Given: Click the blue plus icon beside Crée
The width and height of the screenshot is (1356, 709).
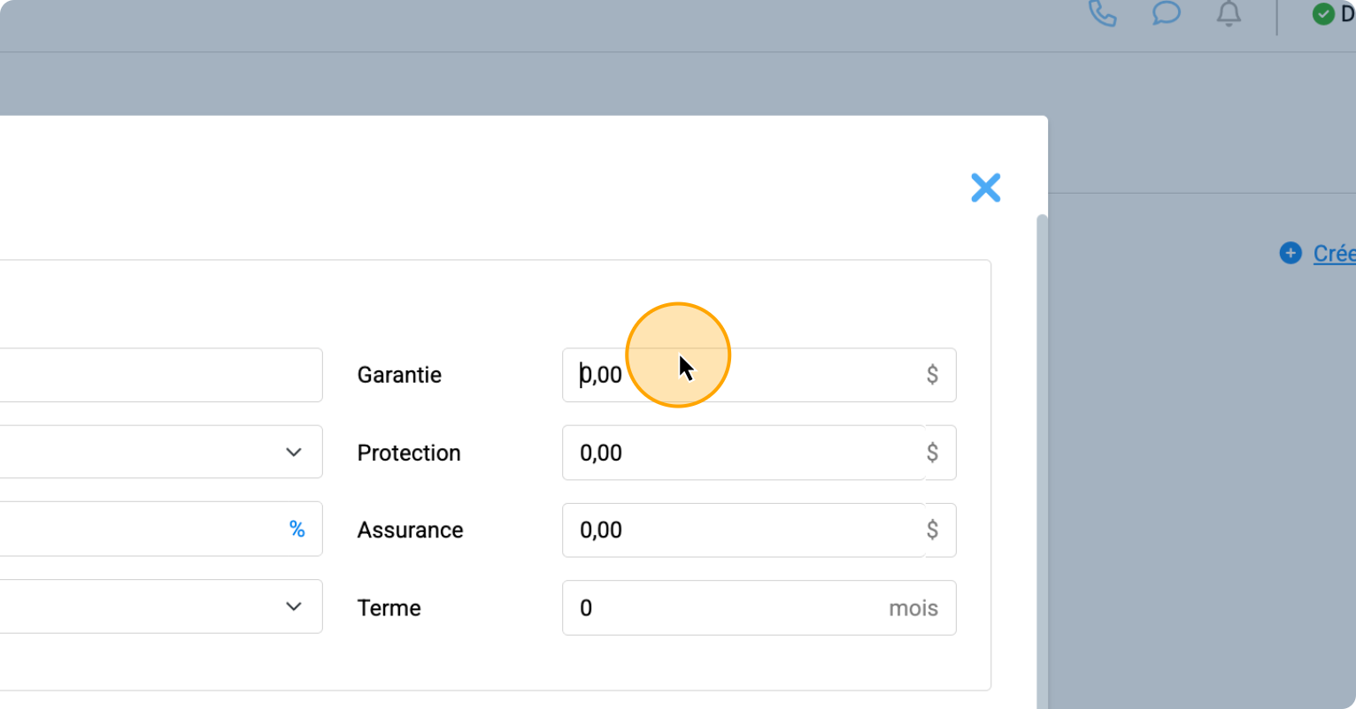Looking at the screenshot, I should 1291,254.
